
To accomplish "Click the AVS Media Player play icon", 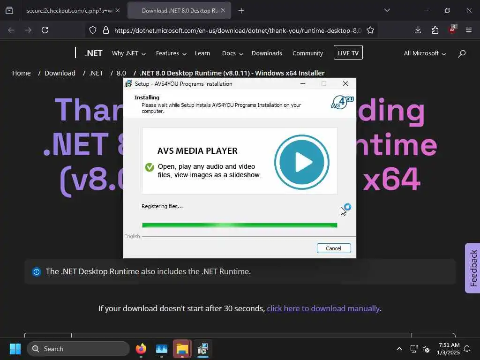I will 302,162.
